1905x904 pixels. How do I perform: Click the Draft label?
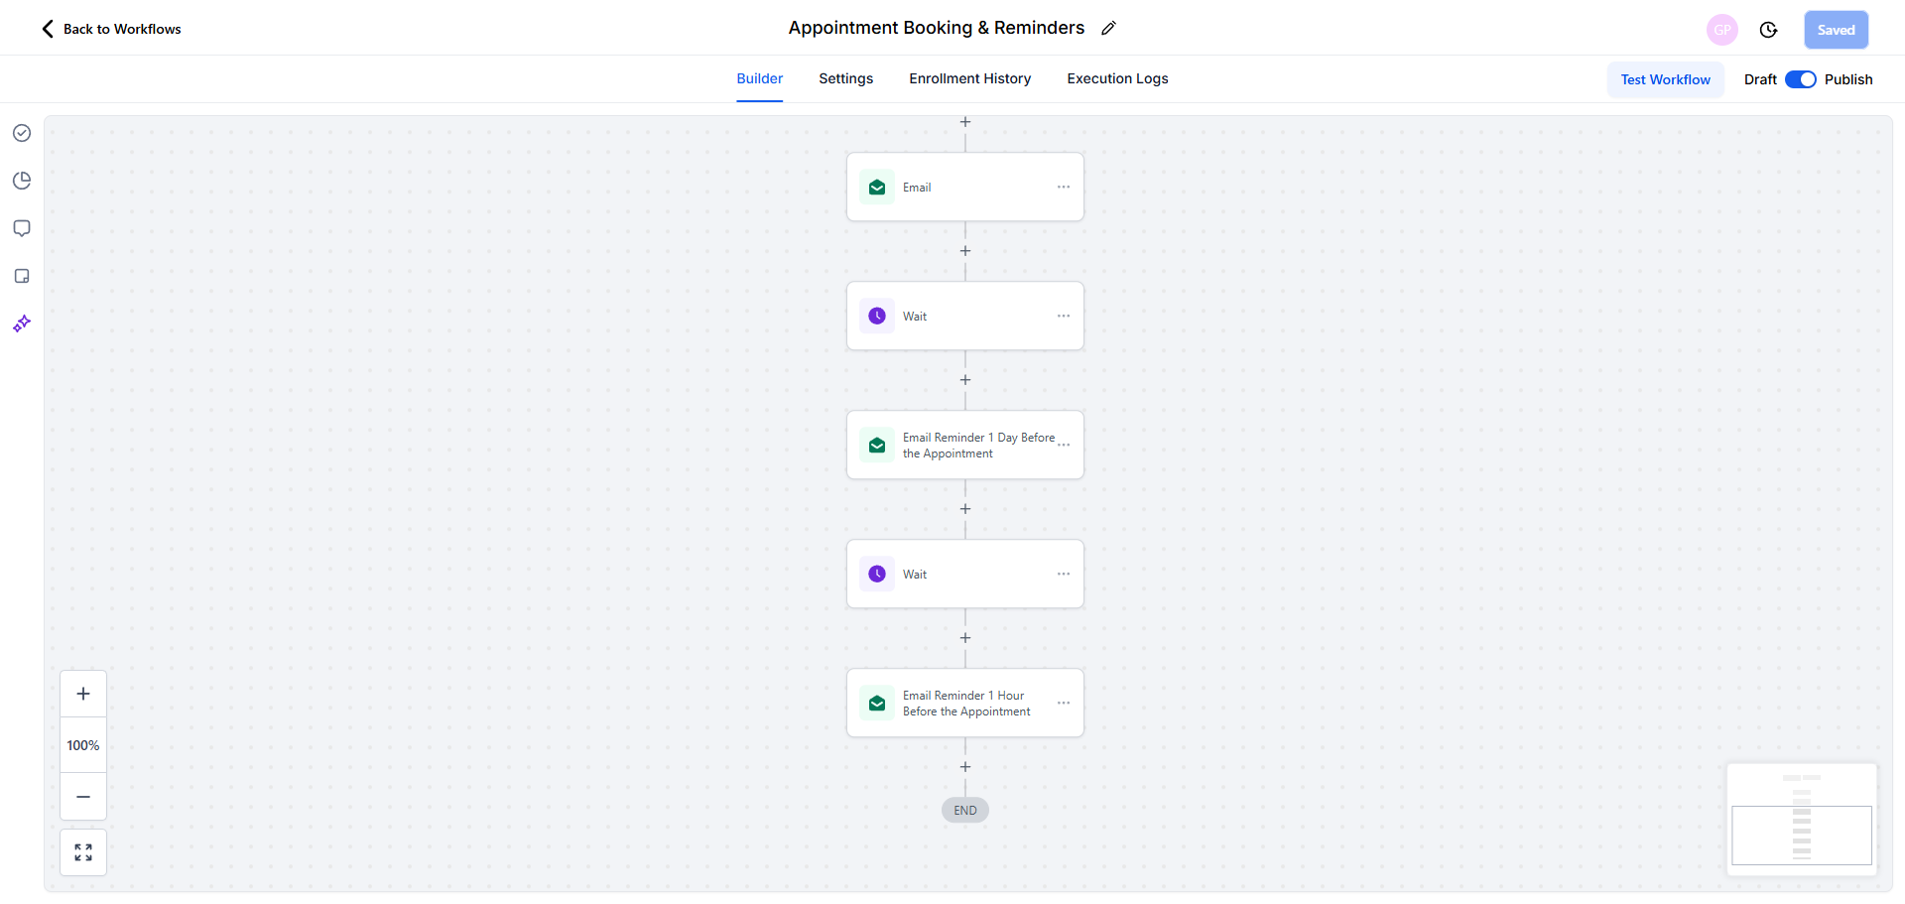[x=1760, y=79]
